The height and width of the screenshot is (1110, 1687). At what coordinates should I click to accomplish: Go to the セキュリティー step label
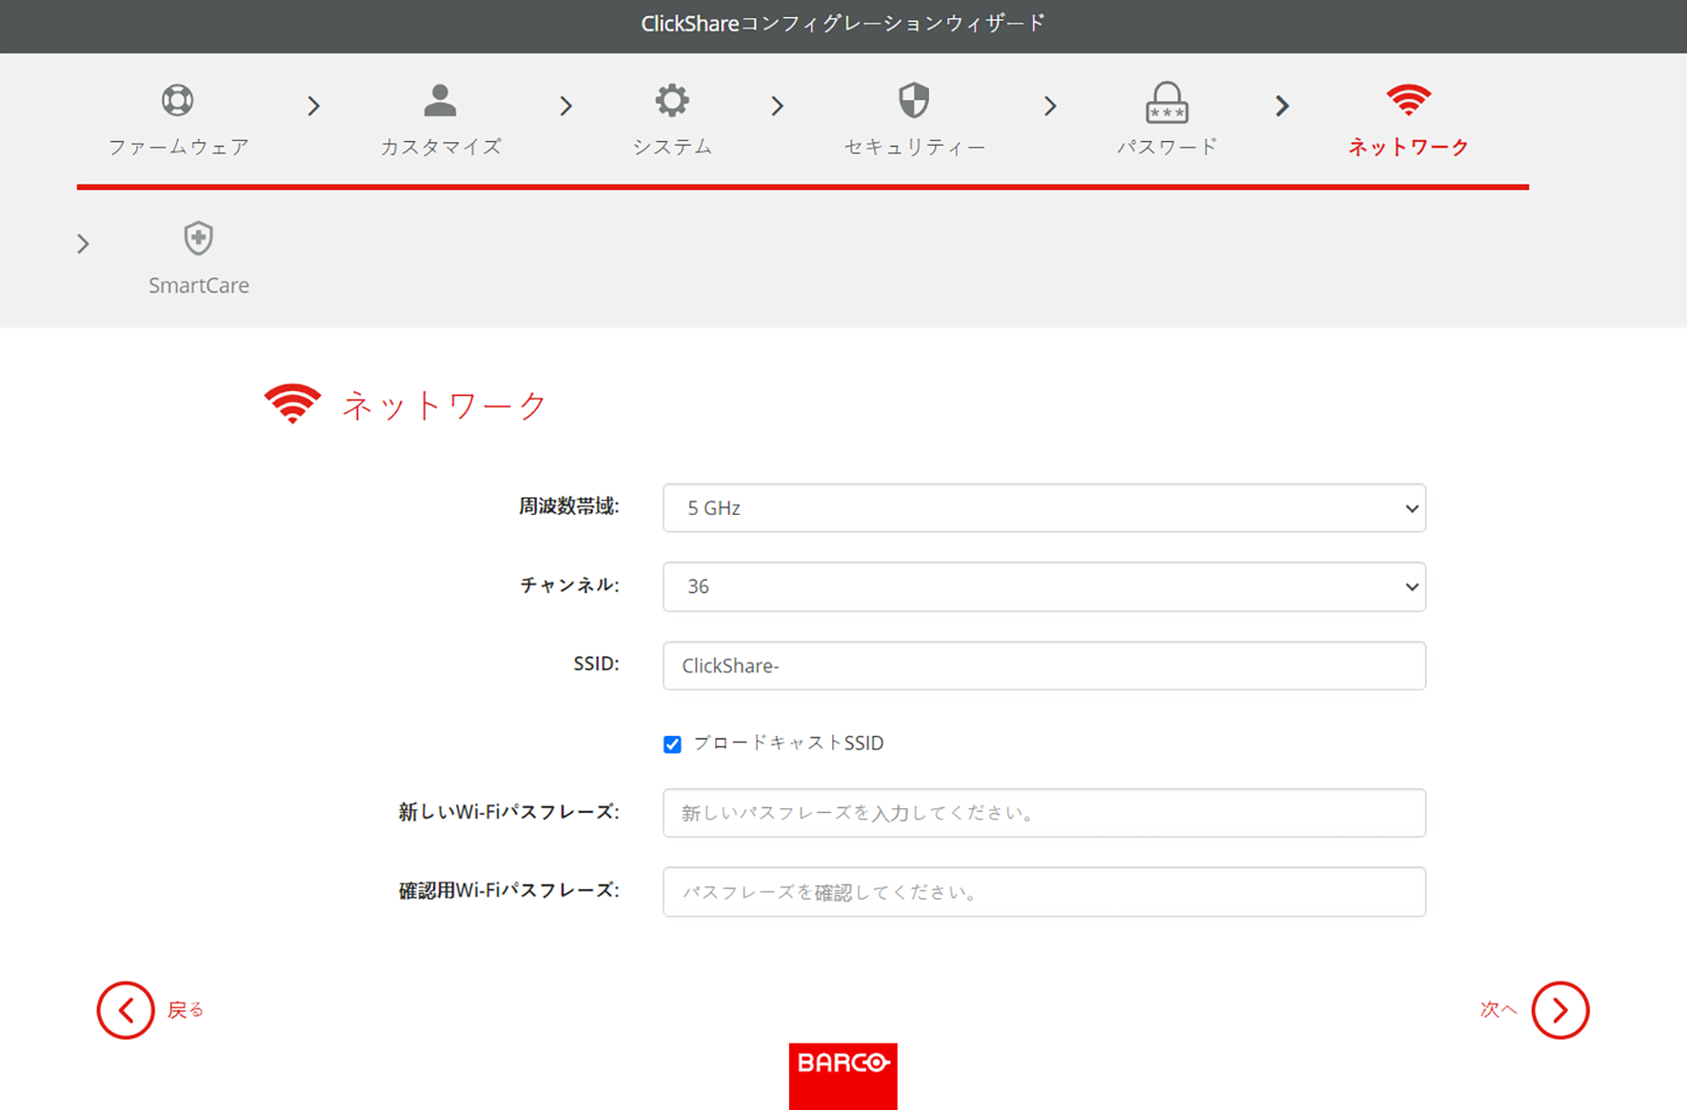coord(914,147)
